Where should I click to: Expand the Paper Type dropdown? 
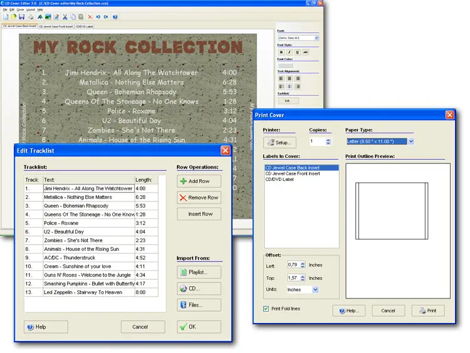pos(411,142)
